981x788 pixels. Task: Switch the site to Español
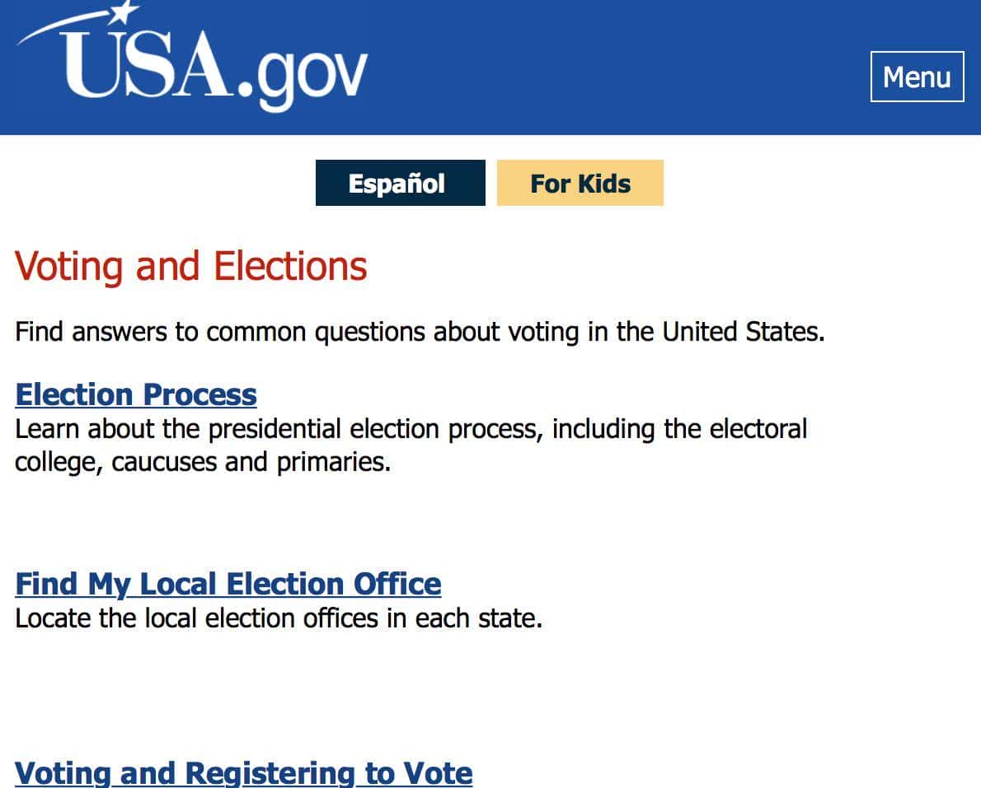pyautogui.click(x=400, y=183)
